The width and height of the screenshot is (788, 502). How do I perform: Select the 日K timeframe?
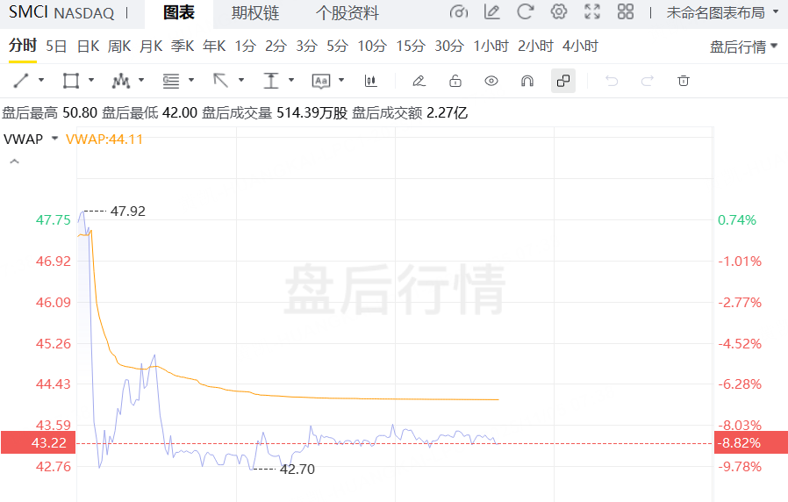click(x=88, y=47)
